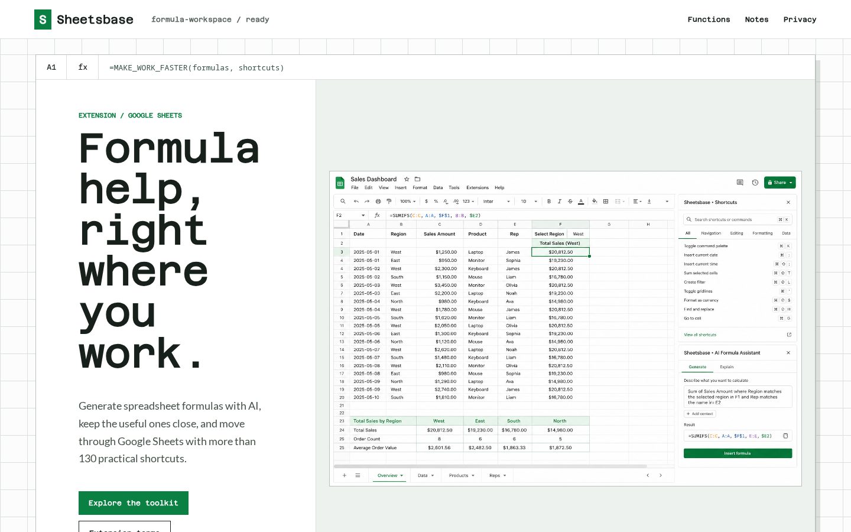The image size is (851, 532).
Task: Apply currency format with the $ icon
Action: [427, 201]
